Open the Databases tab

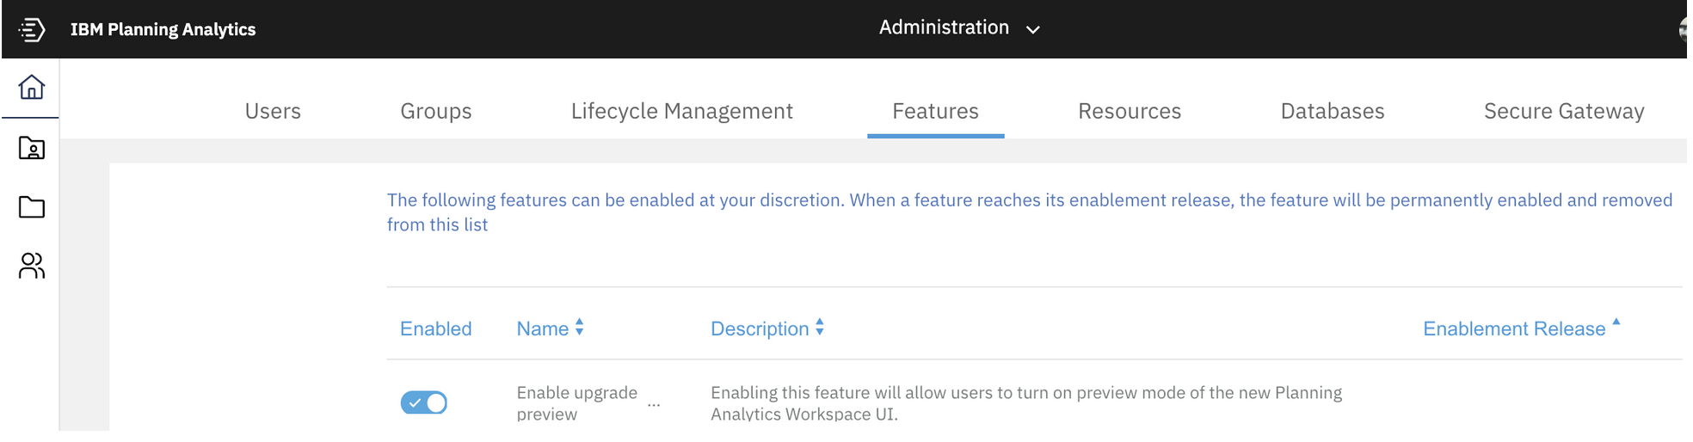[1333, 111]
